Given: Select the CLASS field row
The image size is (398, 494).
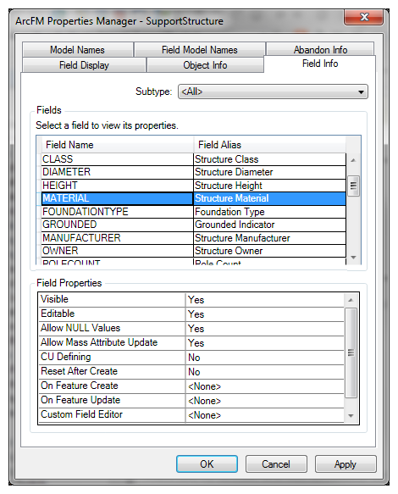Looking at the screenshot, I should coord(194,159).
